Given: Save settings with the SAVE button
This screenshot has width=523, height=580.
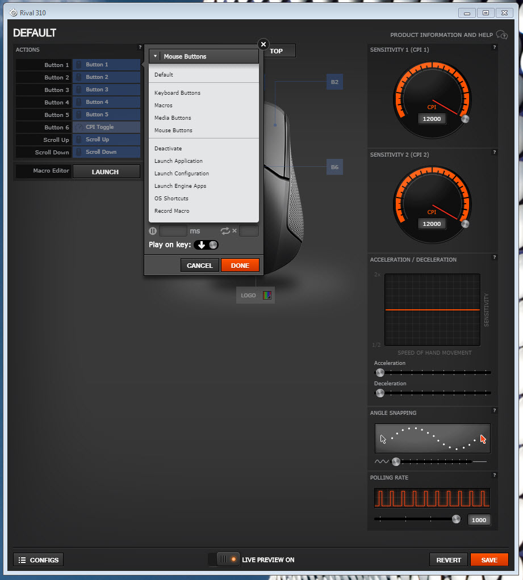Looking at the screenshot, I should pyautogui.click(x=489, y=560).
